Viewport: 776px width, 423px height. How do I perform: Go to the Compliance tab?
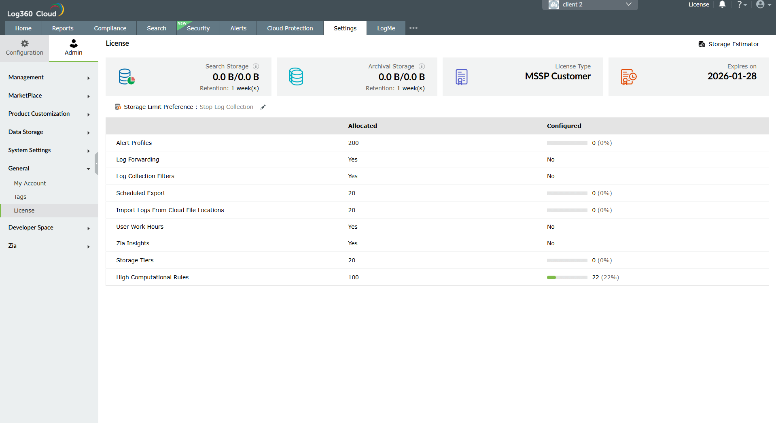click(110, 28)
